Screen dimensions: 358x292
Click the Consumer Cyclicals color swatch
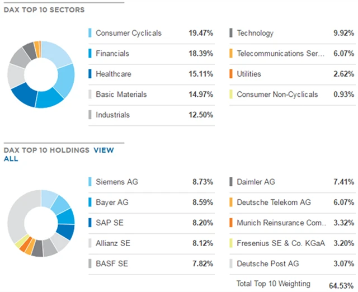point(90,34)
